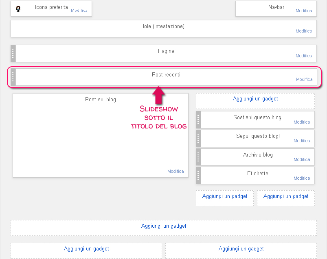327x259 pixels.
Task: Click drag handle of Archivio blog gadget
Action: (198, 157)
